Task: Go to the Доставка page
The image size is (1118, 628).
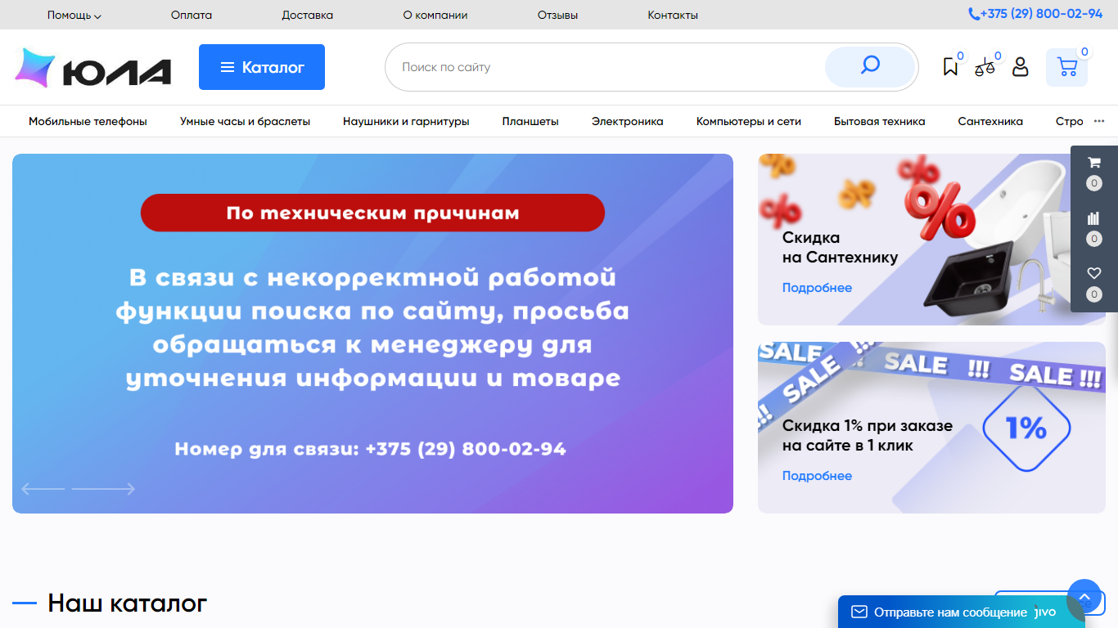Action: point(308,15)
